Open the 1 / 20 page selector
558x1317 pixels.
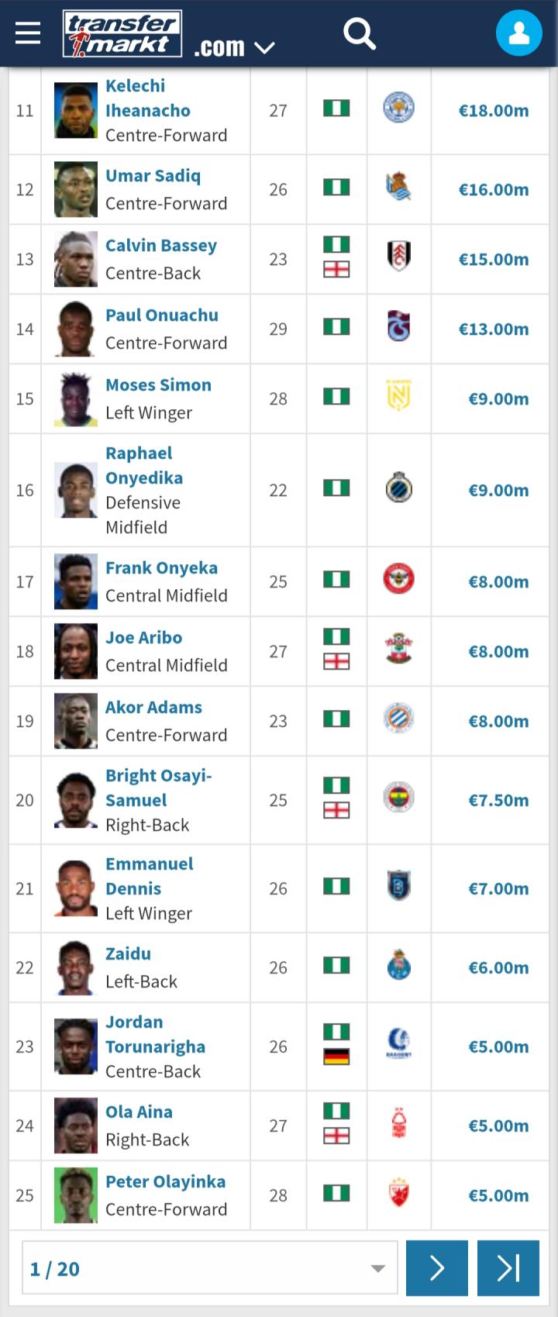(209, 1268)
